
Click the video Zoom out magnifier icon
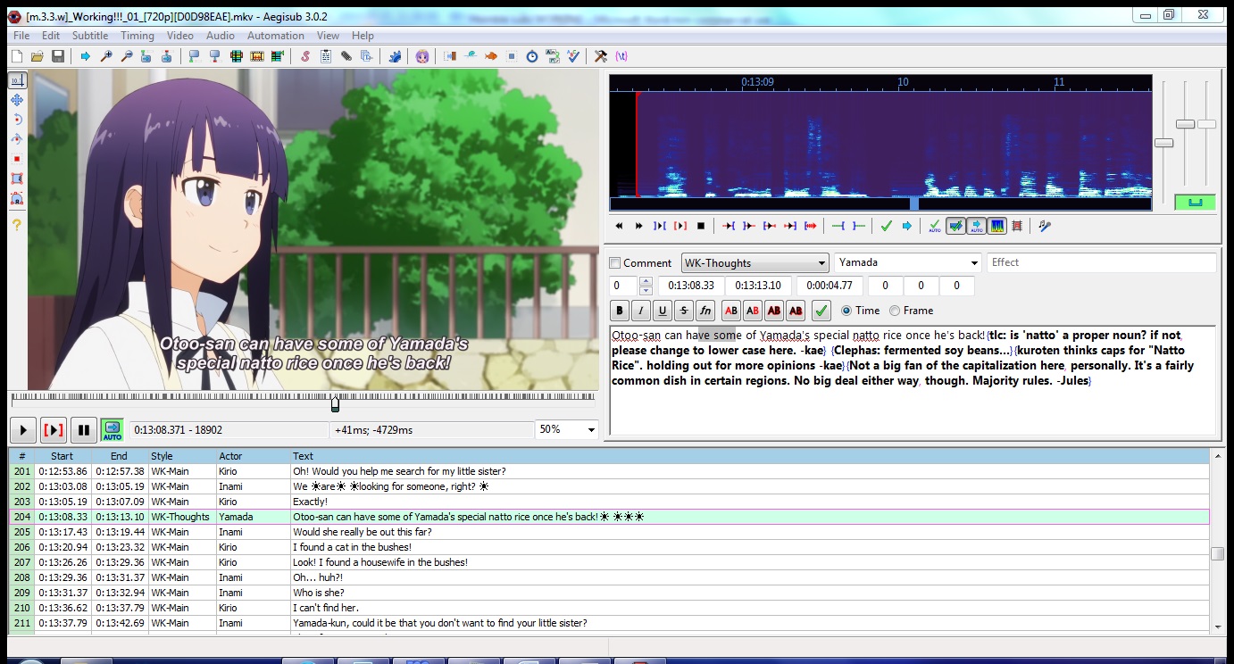tap(127, 56)
